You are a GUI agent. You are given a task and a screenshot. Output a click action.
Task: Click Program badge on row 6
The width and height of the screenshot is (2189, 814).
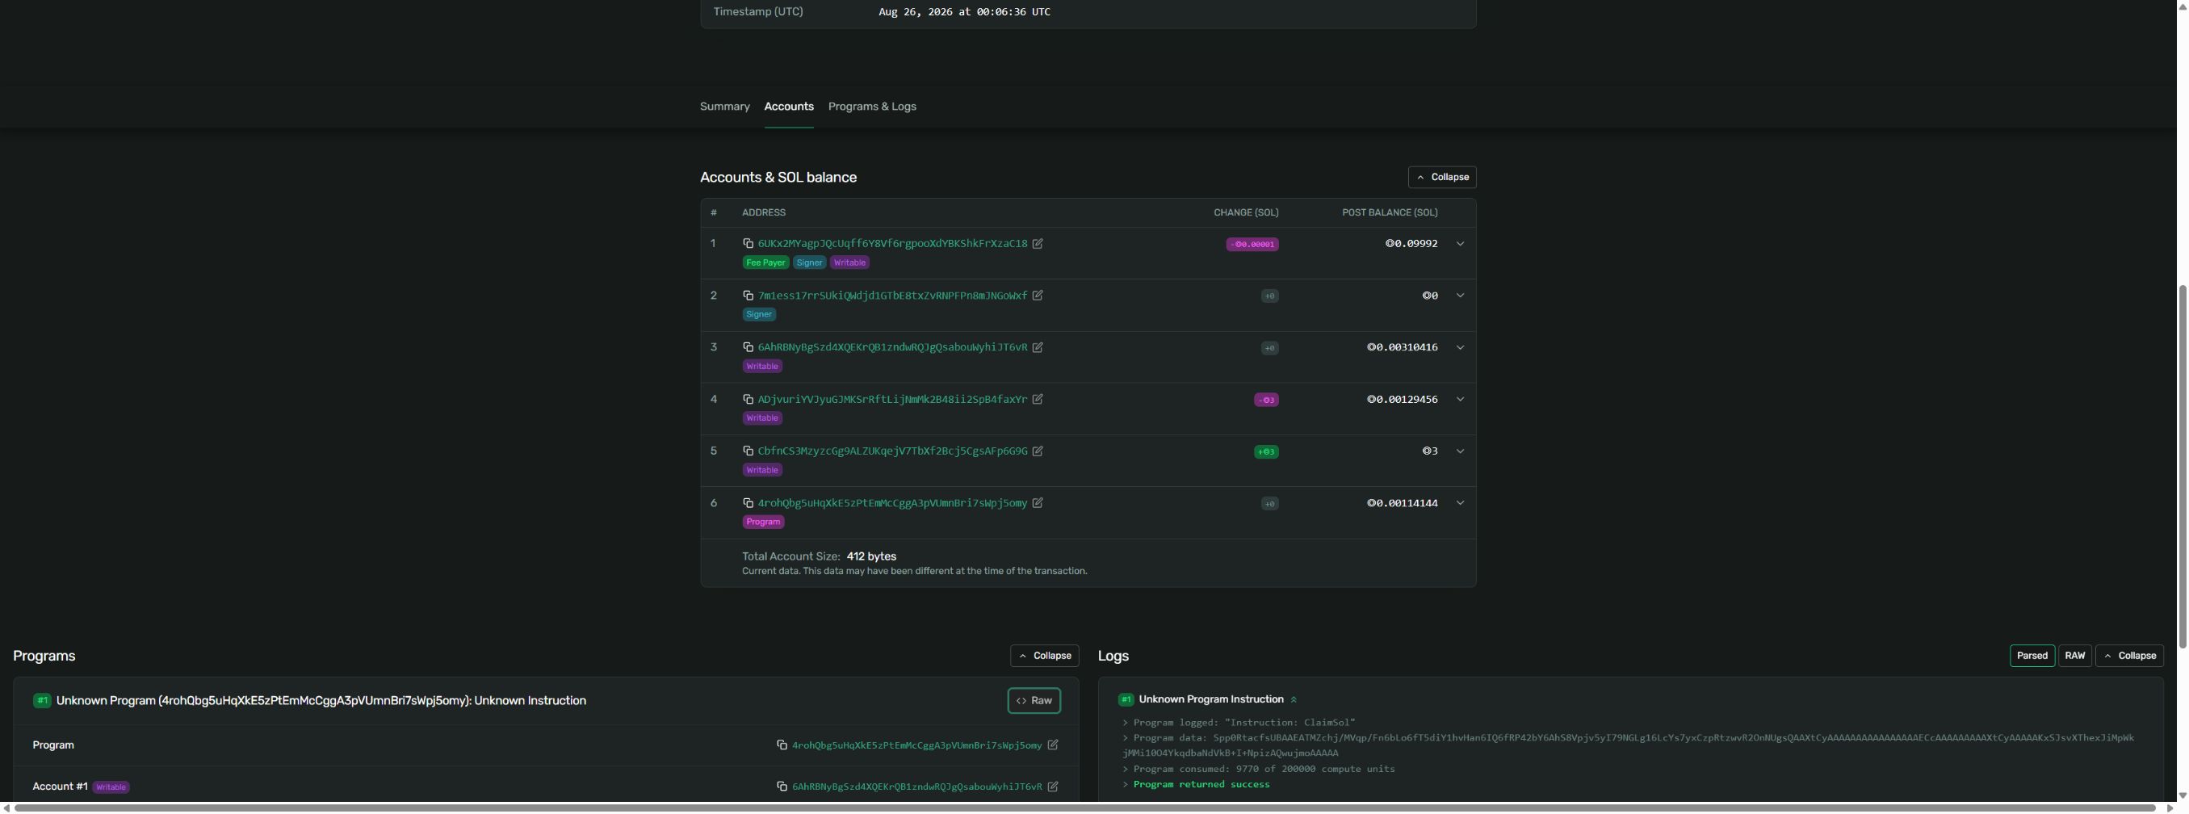tap(762, 522)
